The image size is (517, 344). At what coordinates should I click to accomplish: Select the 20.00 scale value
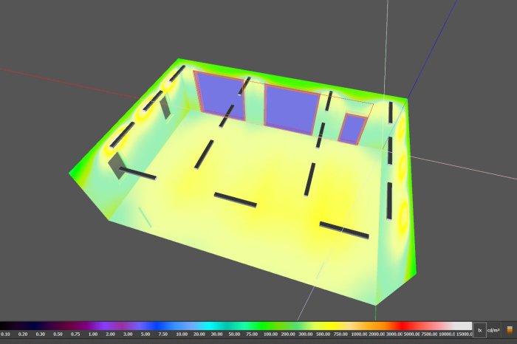click(x=199, y=334)
